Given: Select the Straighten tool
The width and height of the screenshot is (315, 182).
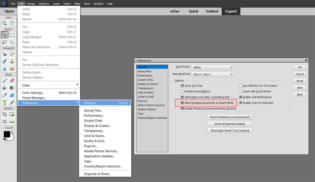Looking at the screenshot, I should point(12,121).
